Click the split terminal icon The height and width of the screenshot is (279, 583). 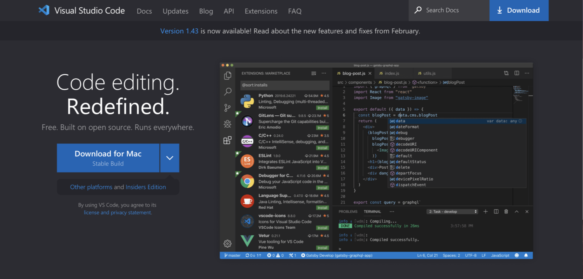tap(496, 211)
